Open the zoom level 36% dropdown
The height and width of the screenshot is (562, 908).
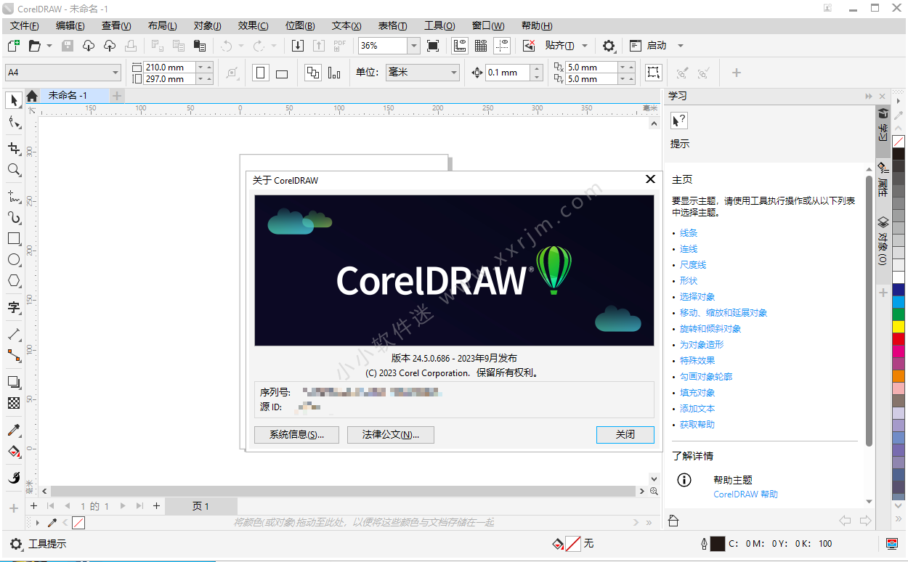coord(413,46)
